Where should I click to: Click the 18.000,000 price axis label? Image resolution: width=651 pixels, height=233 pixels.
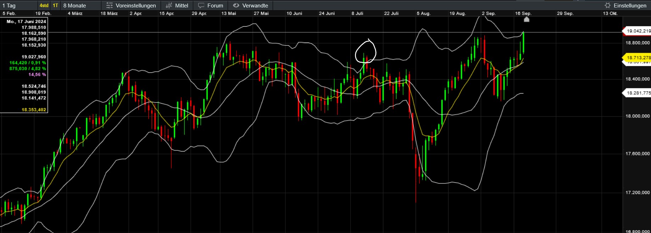click(x=638, y=116)
